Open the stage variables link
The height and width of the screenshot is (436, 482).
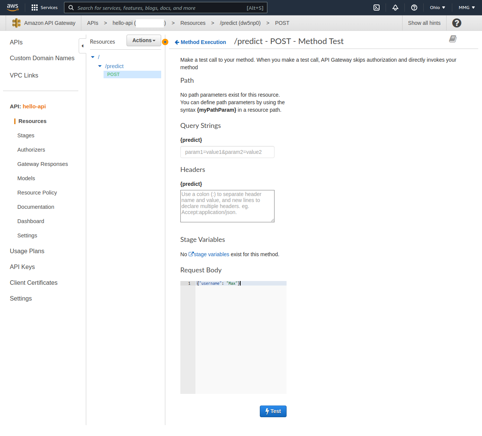(211, 254)
